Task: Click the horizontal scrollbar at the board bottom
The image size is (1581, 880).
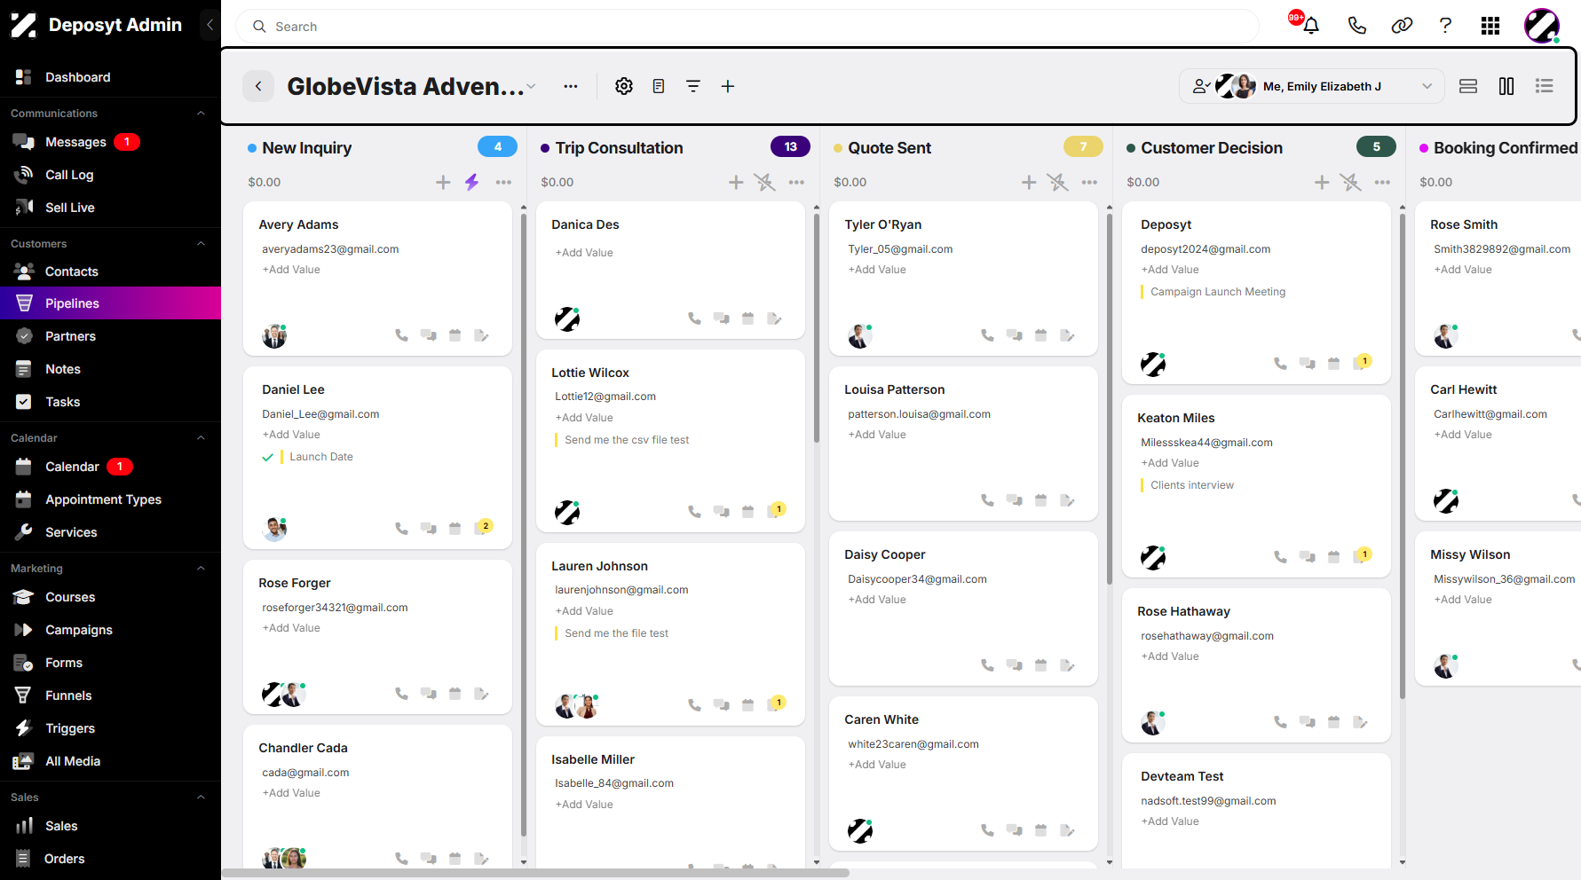Action: click(535, 874)
